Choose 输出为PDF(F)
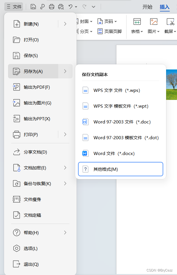 click(x=40, y=87)
